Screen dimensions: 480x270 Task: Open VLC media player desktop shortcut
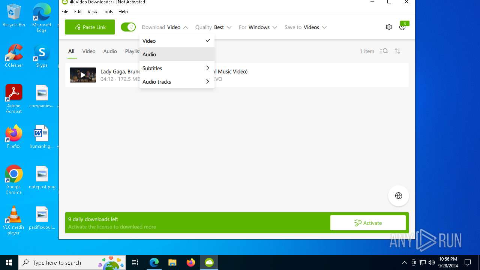click(14, 220)
